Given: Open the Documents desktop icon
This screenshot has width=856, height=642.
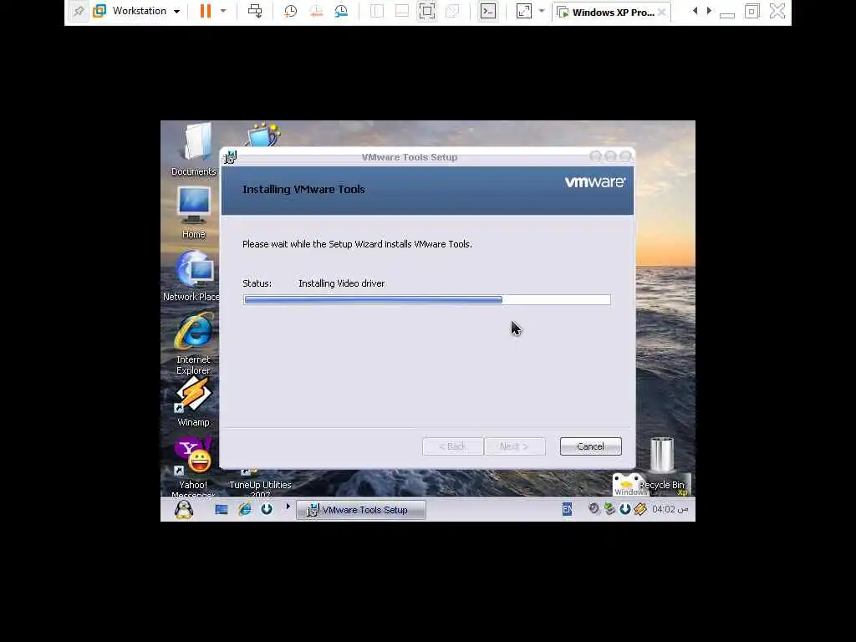Looking at the screenshot, I should pyautogui.click(x=193, y=150).
